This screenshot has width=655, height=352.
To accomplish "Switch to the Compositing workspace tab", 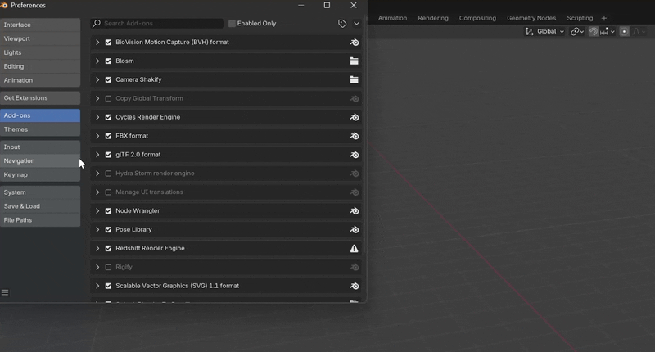I will [477, 18].
